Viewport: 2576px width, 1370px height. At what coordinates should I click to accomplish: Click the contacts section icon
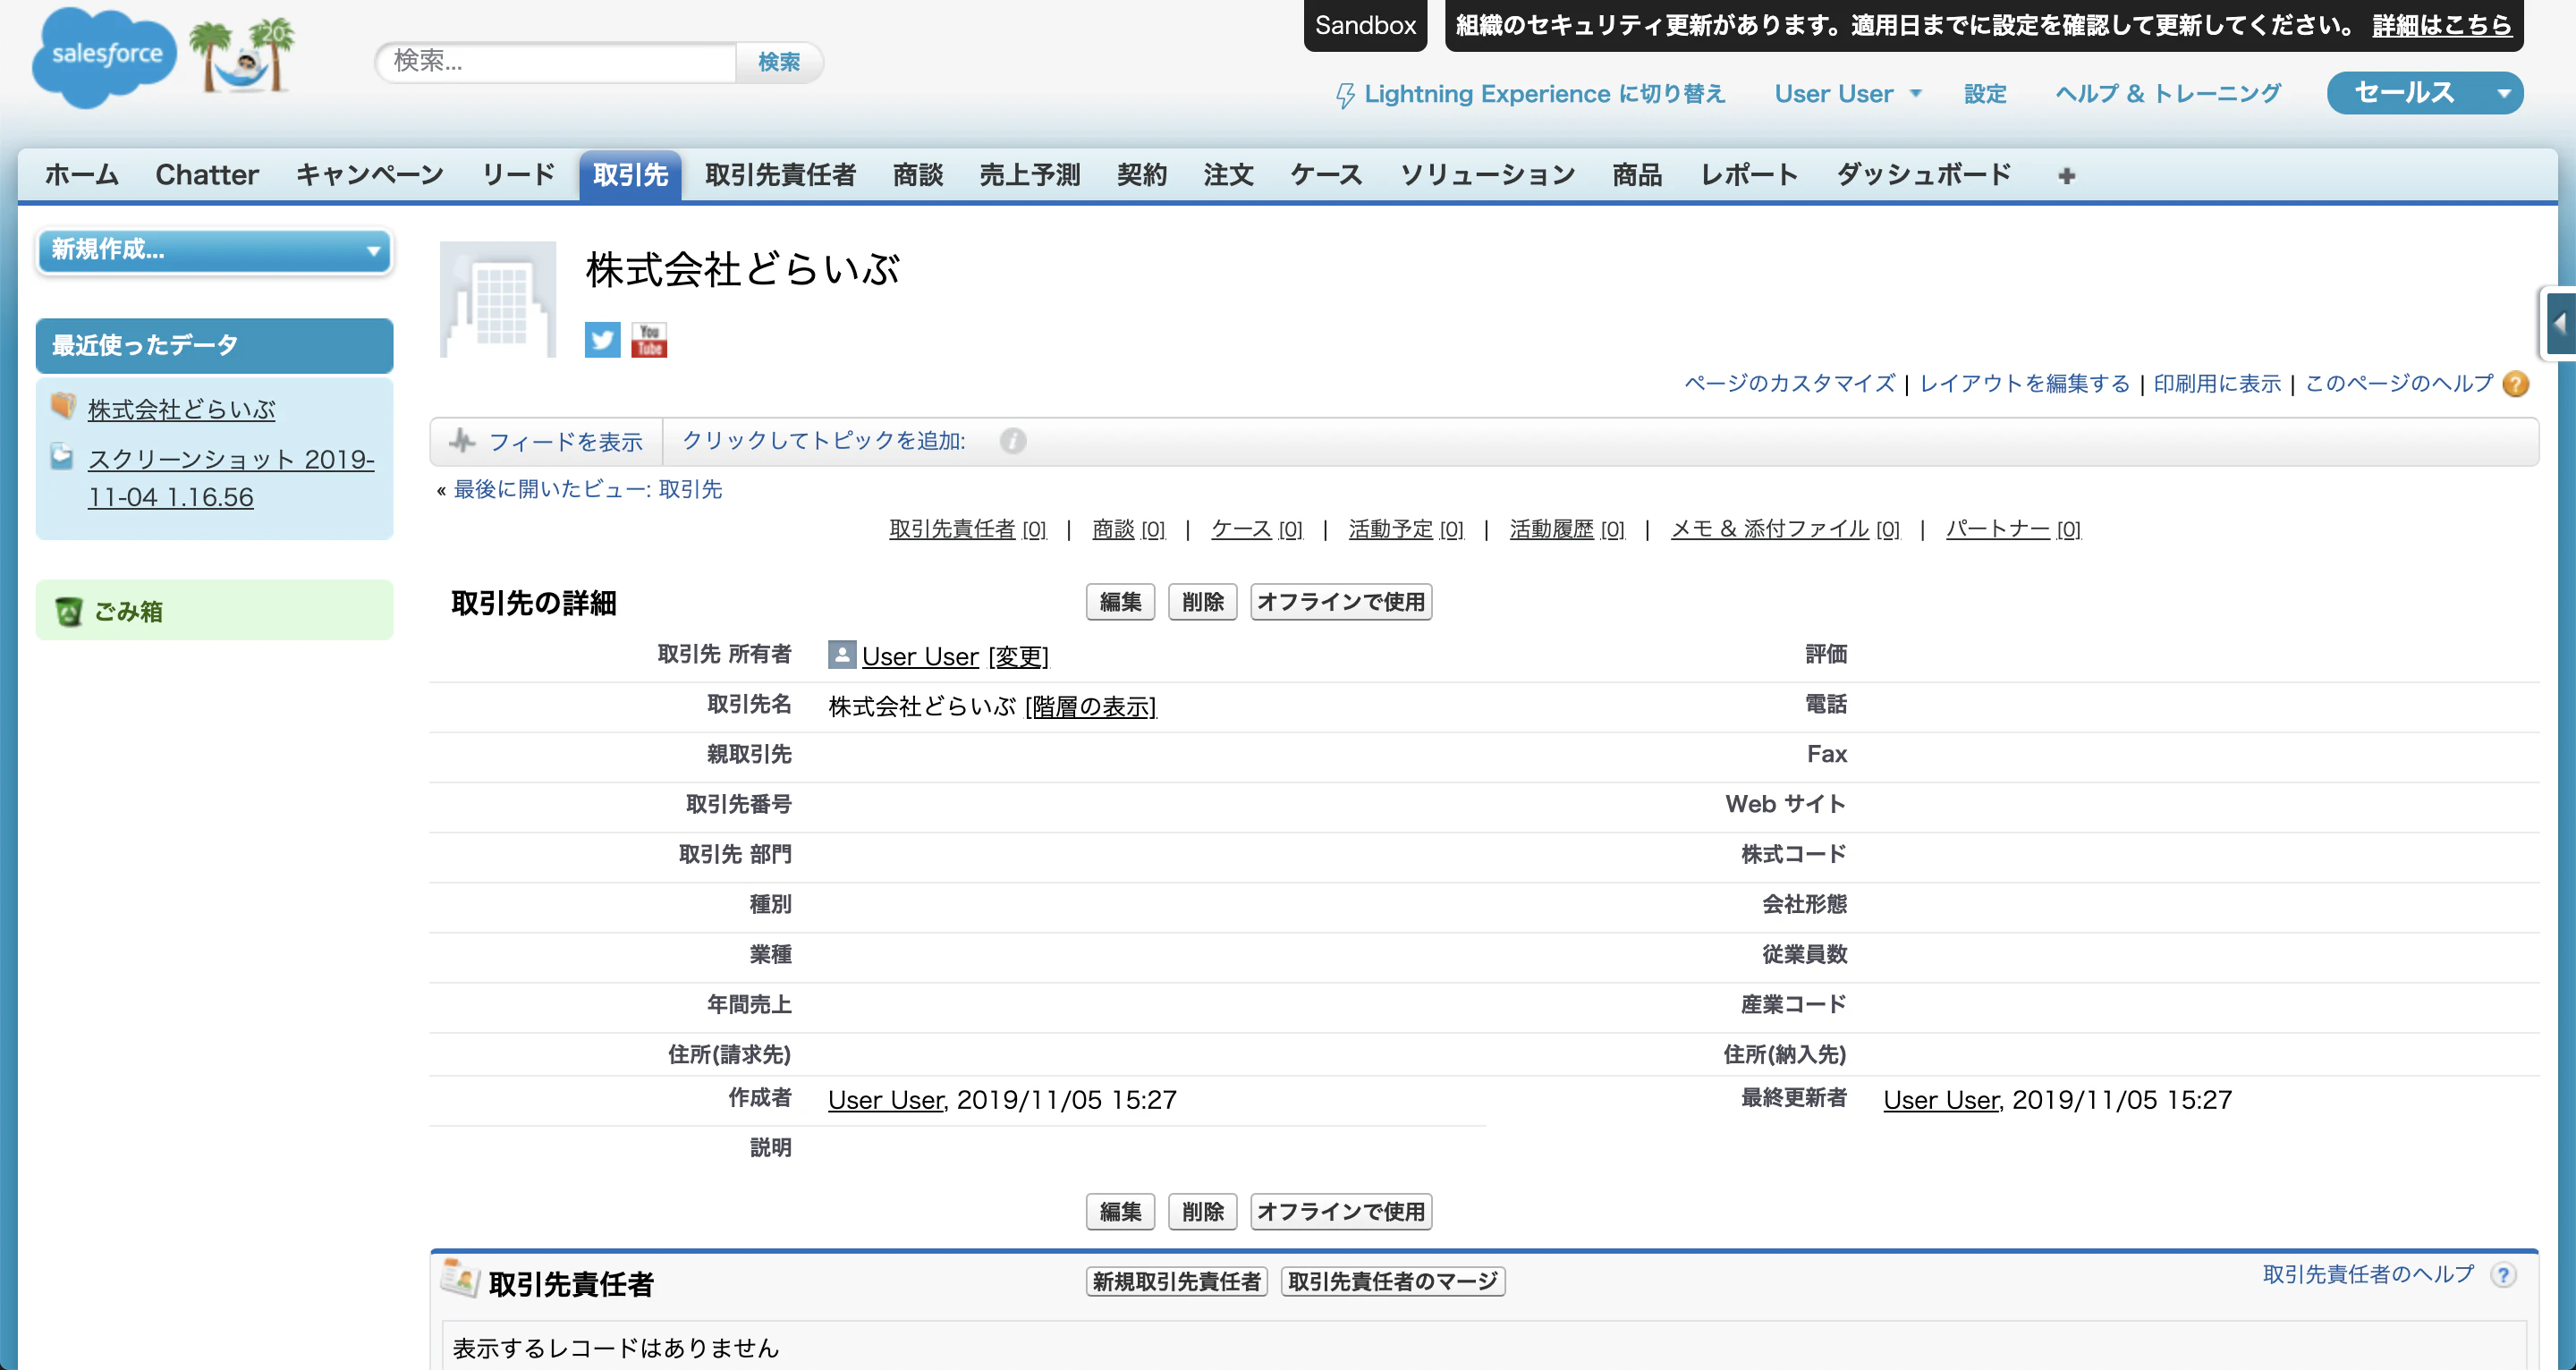tap(461, 1278)
